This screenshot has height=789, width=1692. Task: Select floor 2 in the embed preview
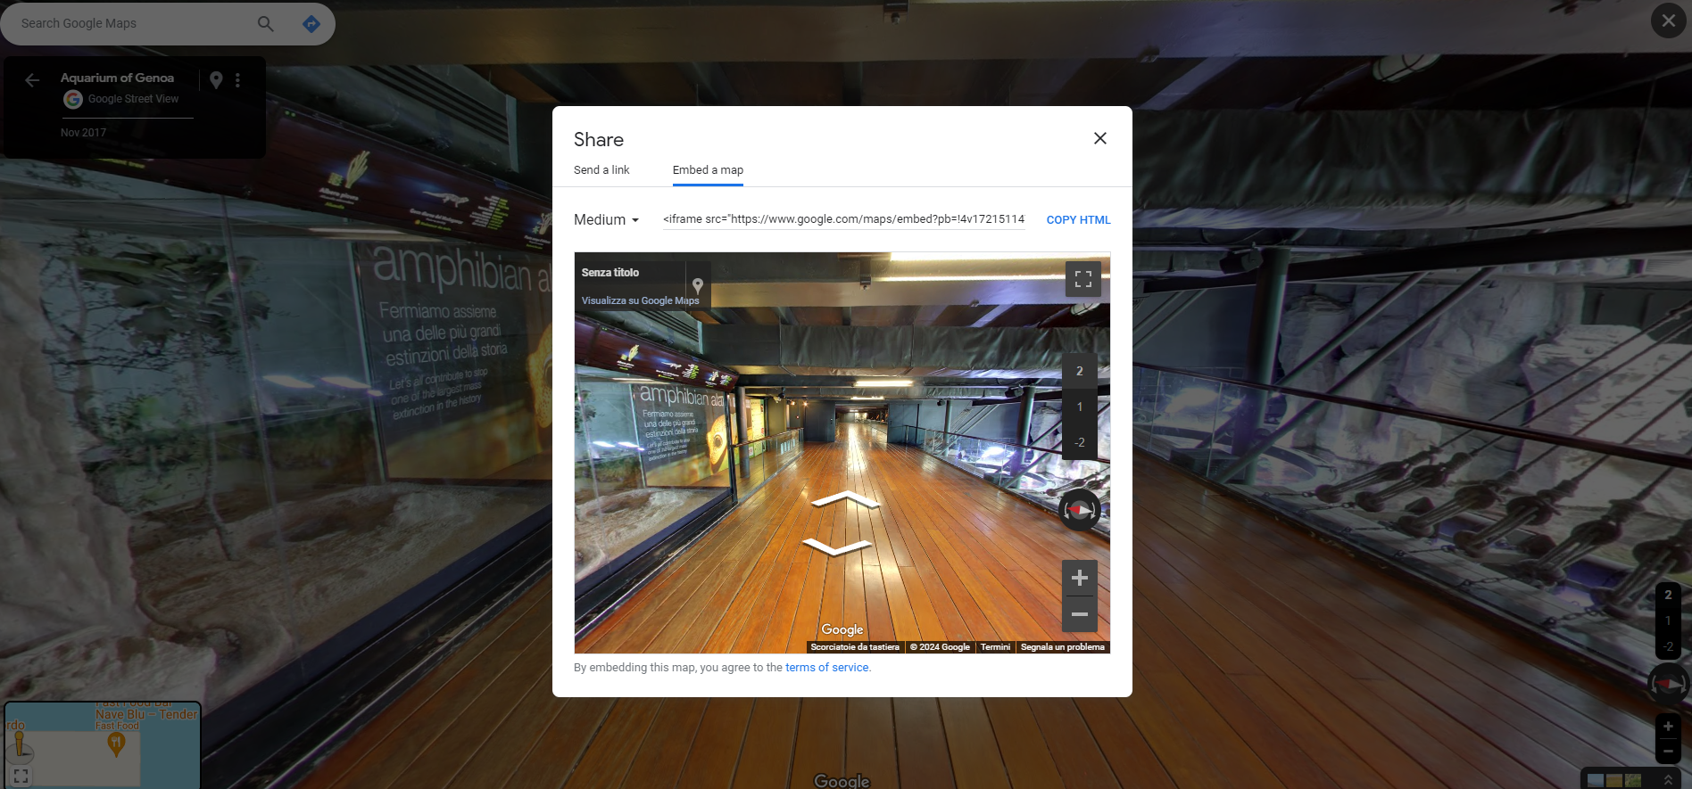coord(1079,371)
